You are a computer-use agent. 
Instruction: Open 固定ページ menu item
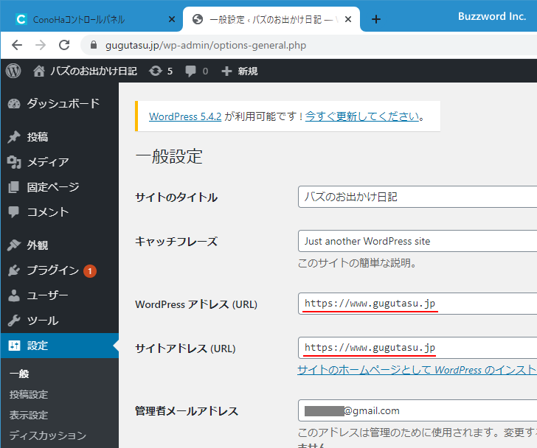click(53, 187)
